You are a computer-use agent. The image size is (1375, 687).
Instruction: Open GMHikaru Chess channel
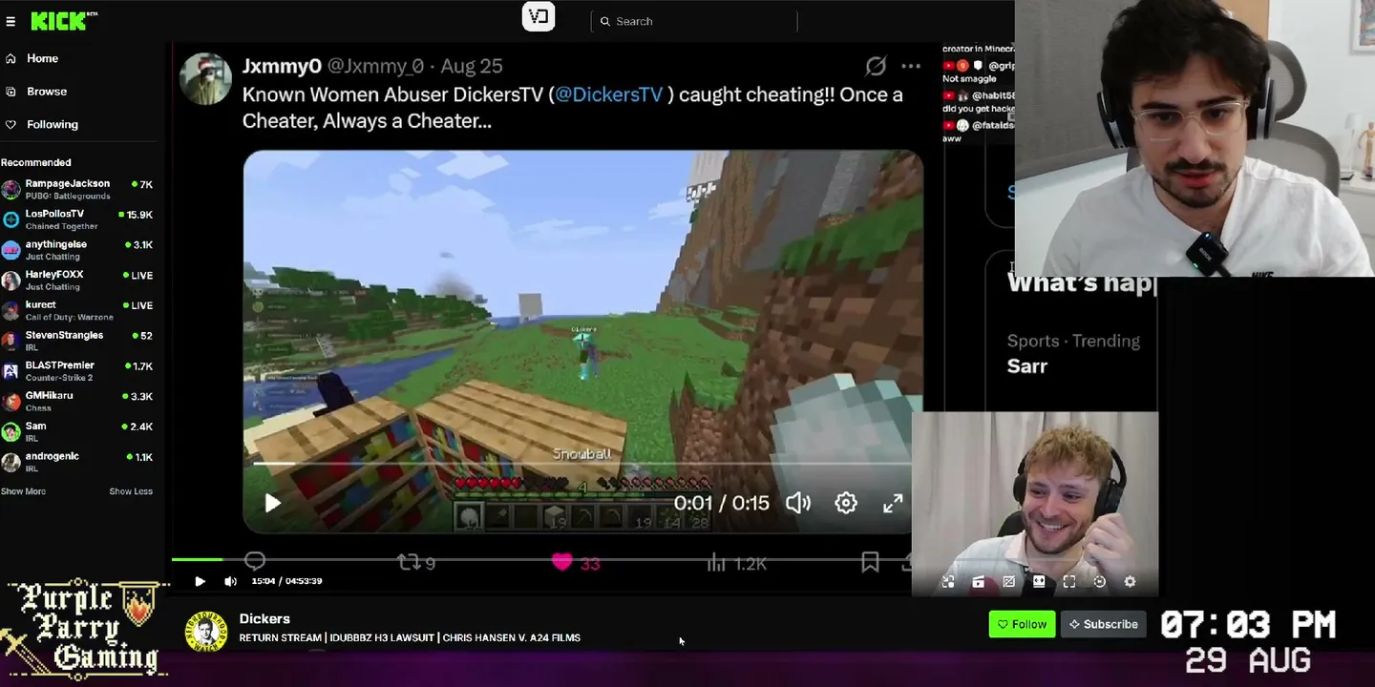coord(77,401)
